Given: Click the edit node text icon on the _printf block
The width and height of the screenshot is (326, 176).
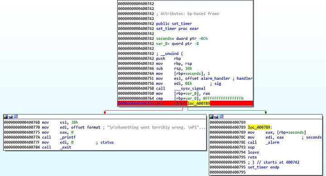Looking at the screenshot, I should [x=10, y=117].
